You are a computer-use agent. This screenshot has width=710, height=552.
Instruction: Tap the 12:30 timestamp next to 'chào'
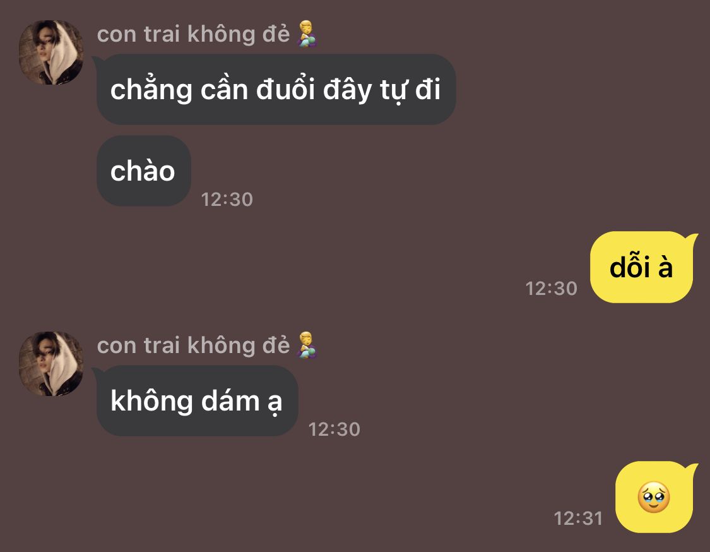click(x=227, y=200)
